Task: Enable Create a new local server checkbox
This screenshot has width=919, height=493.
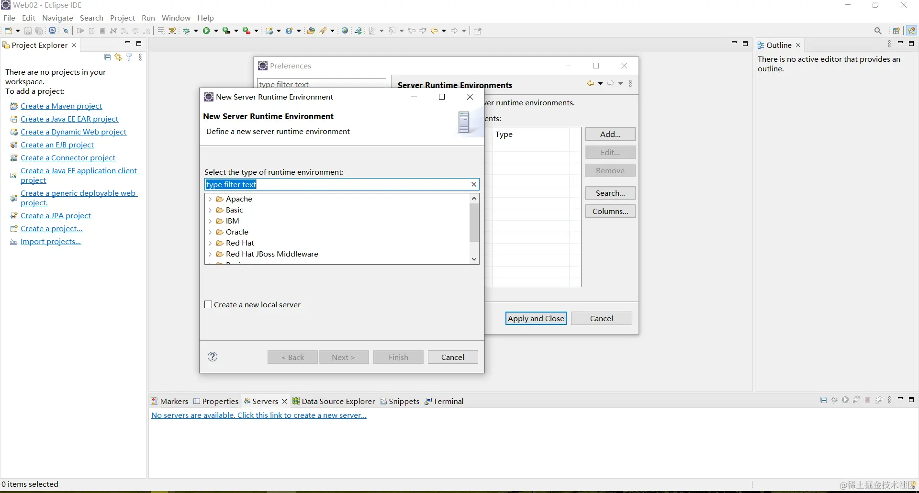Action: (x=208, y=304)
